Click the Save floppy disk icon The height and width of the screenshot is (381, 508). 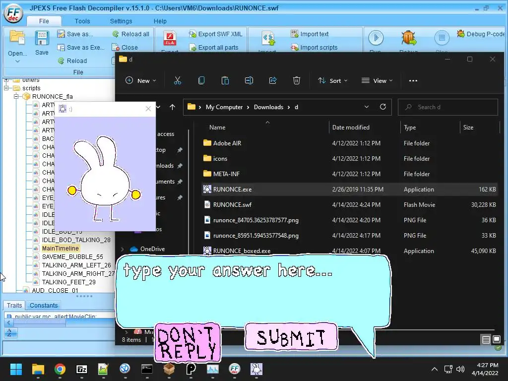(42, 38)
